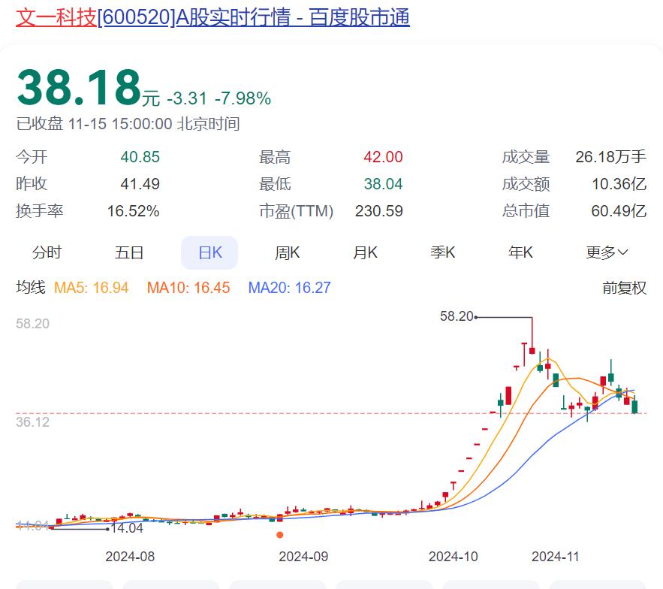Screen dimensions: 663x589
Task: Click the 成交量 value 26.18万手
Action: pyautogui.click(x=611, y=157)
